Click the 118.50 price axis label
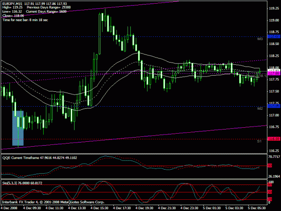Screen dimensions: 281x211 point(274,44)
